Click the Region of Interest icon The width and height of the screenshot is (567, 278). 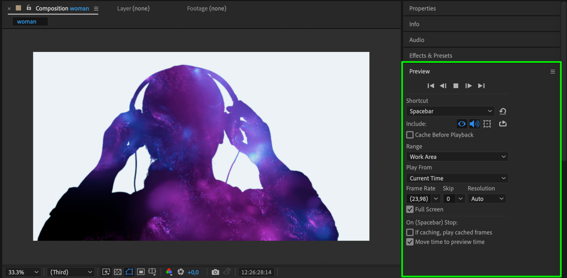[x=141, y=272]
